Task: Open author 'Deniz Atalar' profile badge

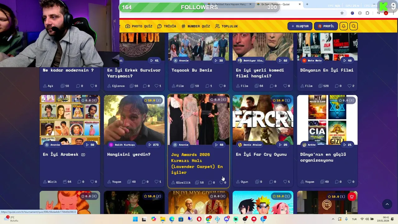Action: point(250,145)
